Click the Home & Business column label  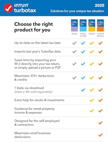101,35
